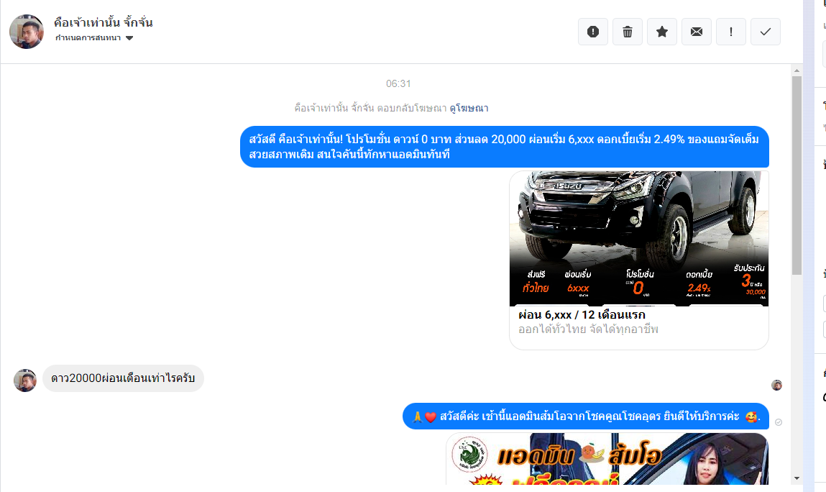Select admin greeting message สวัสดีค่ะ เช้านี้แอดมินส้มโอ
This screenshot has height=492, width=826.
pos(586,416)
